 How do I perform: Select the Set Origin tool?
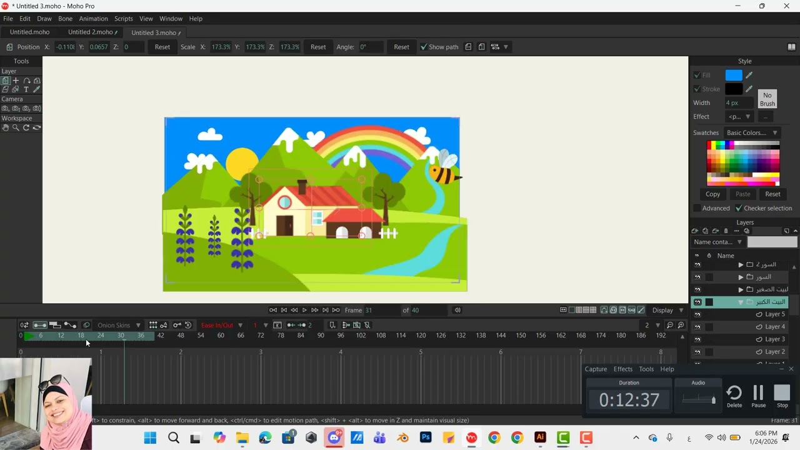click(16, 81)
